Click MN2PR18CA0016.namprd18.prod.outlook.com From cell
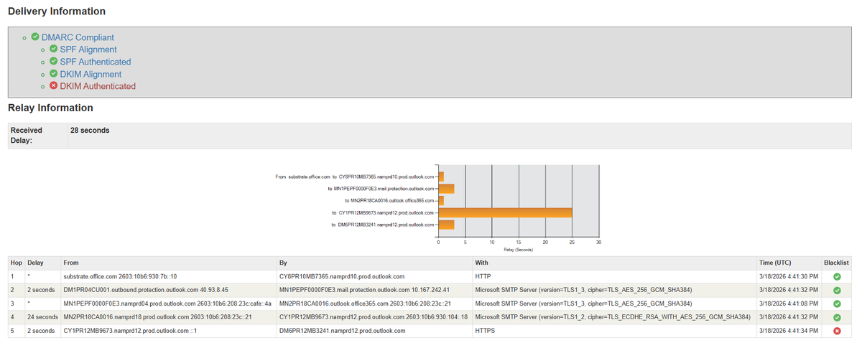The height and width of the screenshot is (348, 862). tap(168, 317)
